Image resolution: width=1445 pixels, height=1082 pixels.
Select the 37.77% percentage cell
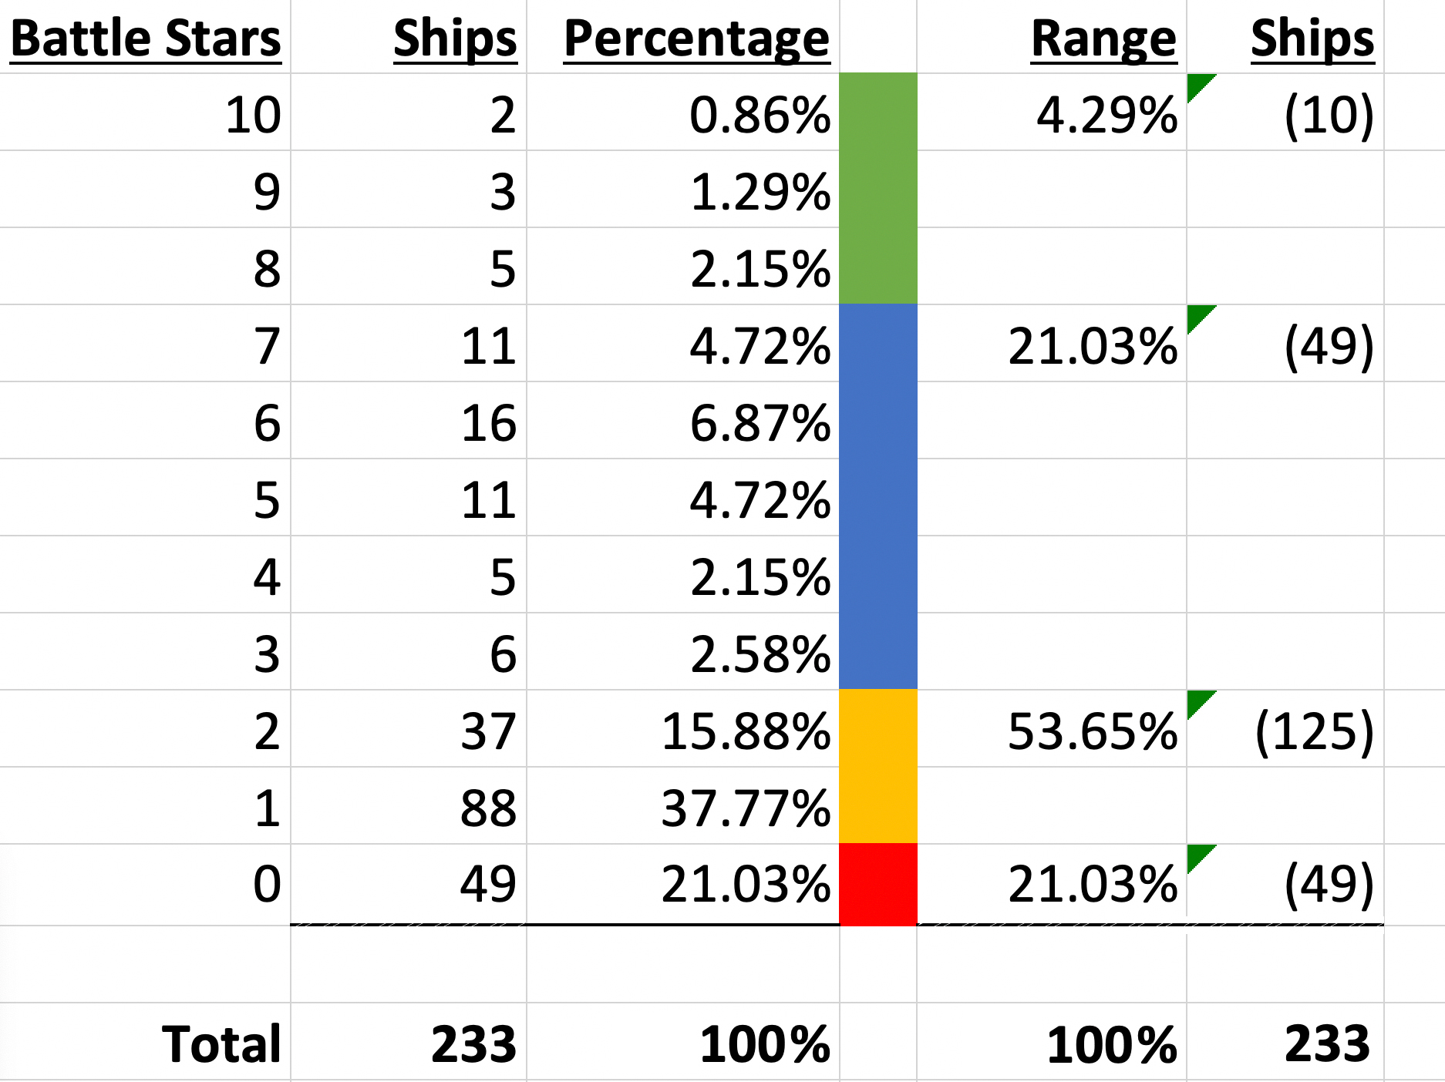point(682,805)
